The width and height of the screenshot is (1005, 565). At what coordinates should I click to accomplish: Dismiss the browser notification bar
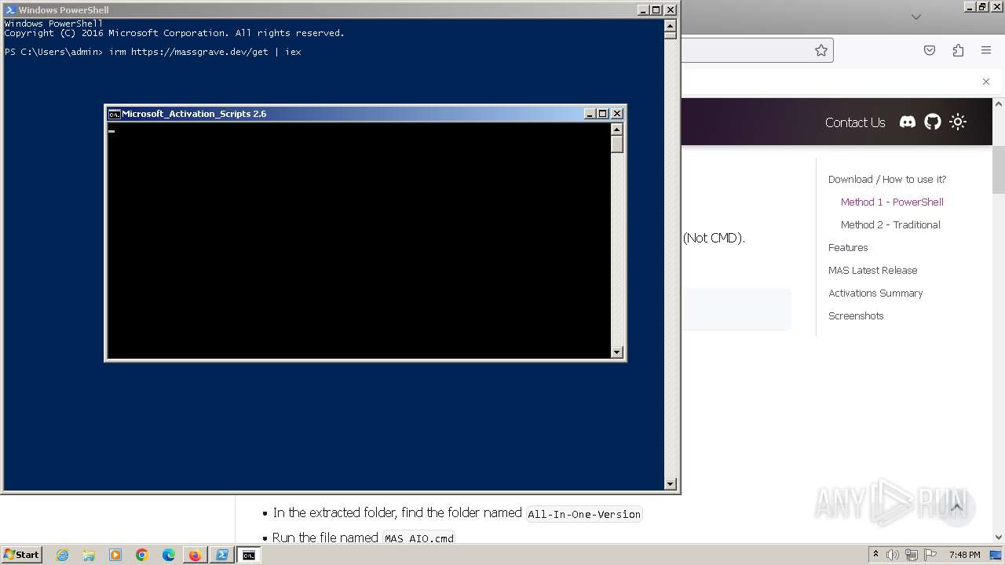pyautogui.click(x=986, y=82)
